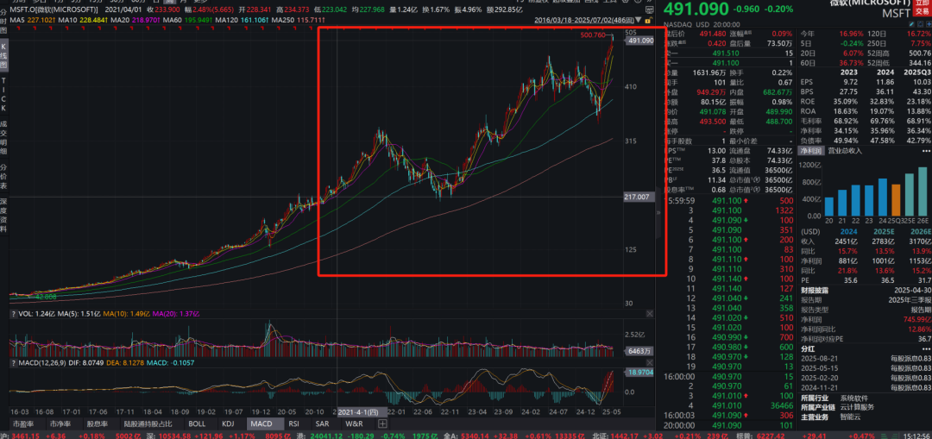Select the 市盈率 indicator tab

click(x=23, y=423)
